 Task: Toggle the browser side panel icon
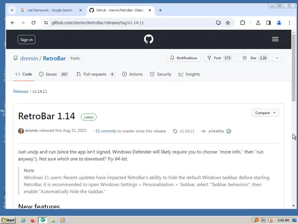(x=269, y=23)
